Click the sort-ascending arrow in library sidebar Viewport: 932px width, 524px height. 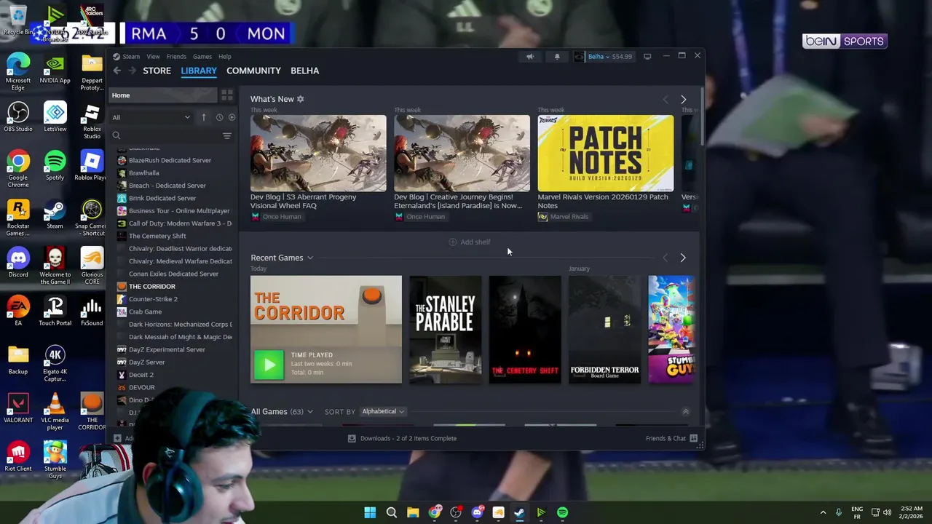tap(204, 117)
